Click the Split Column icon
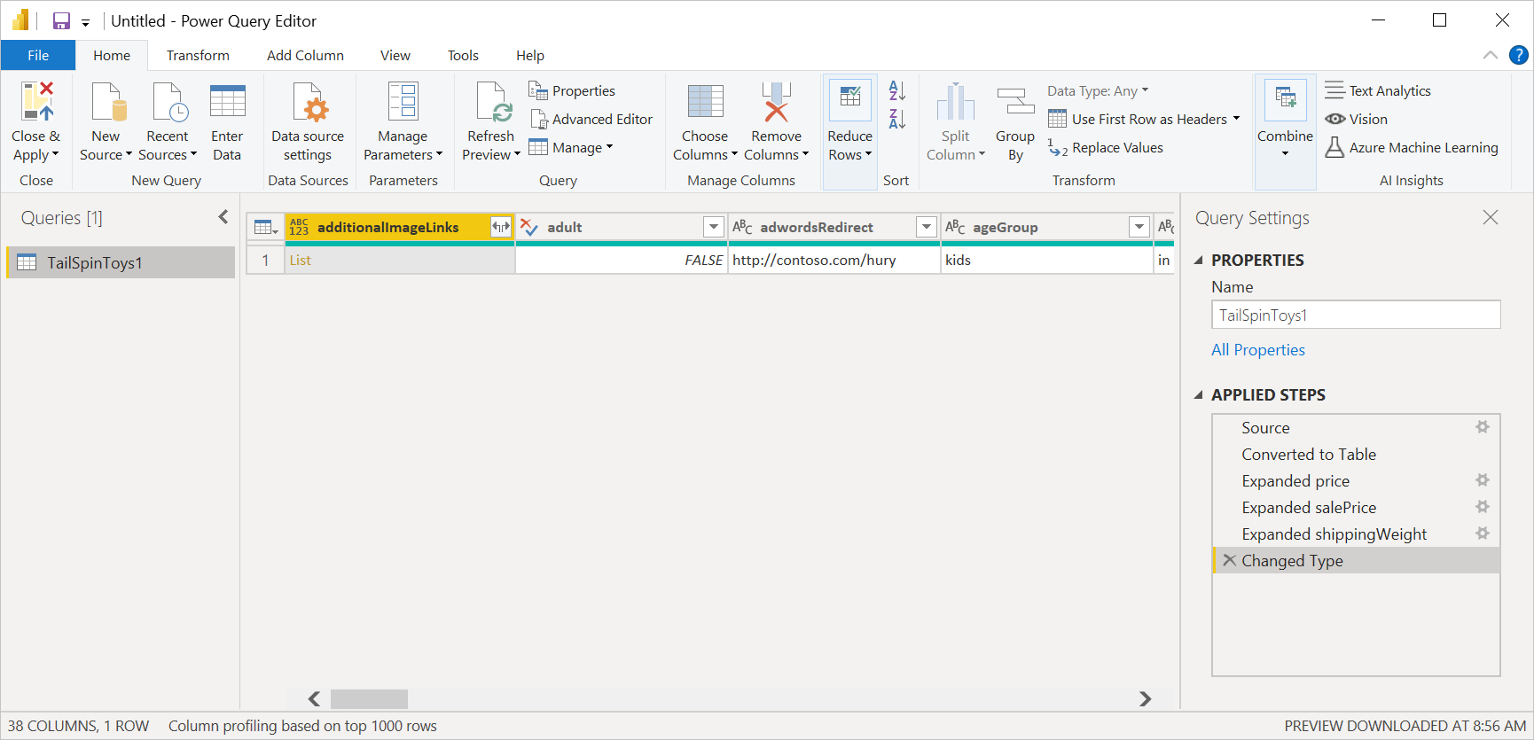1534x740 pixels. click(x=955, y=101)
